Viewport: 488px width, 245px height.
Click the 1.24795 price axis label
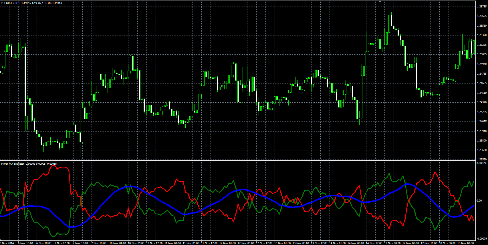(x=482, y=73)
